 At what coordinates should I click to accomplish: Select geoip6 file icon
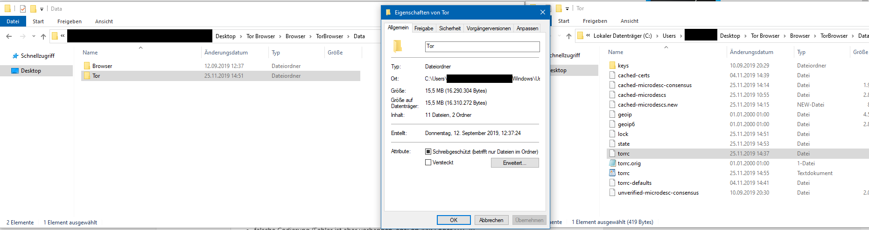click(x=612, y=124)
